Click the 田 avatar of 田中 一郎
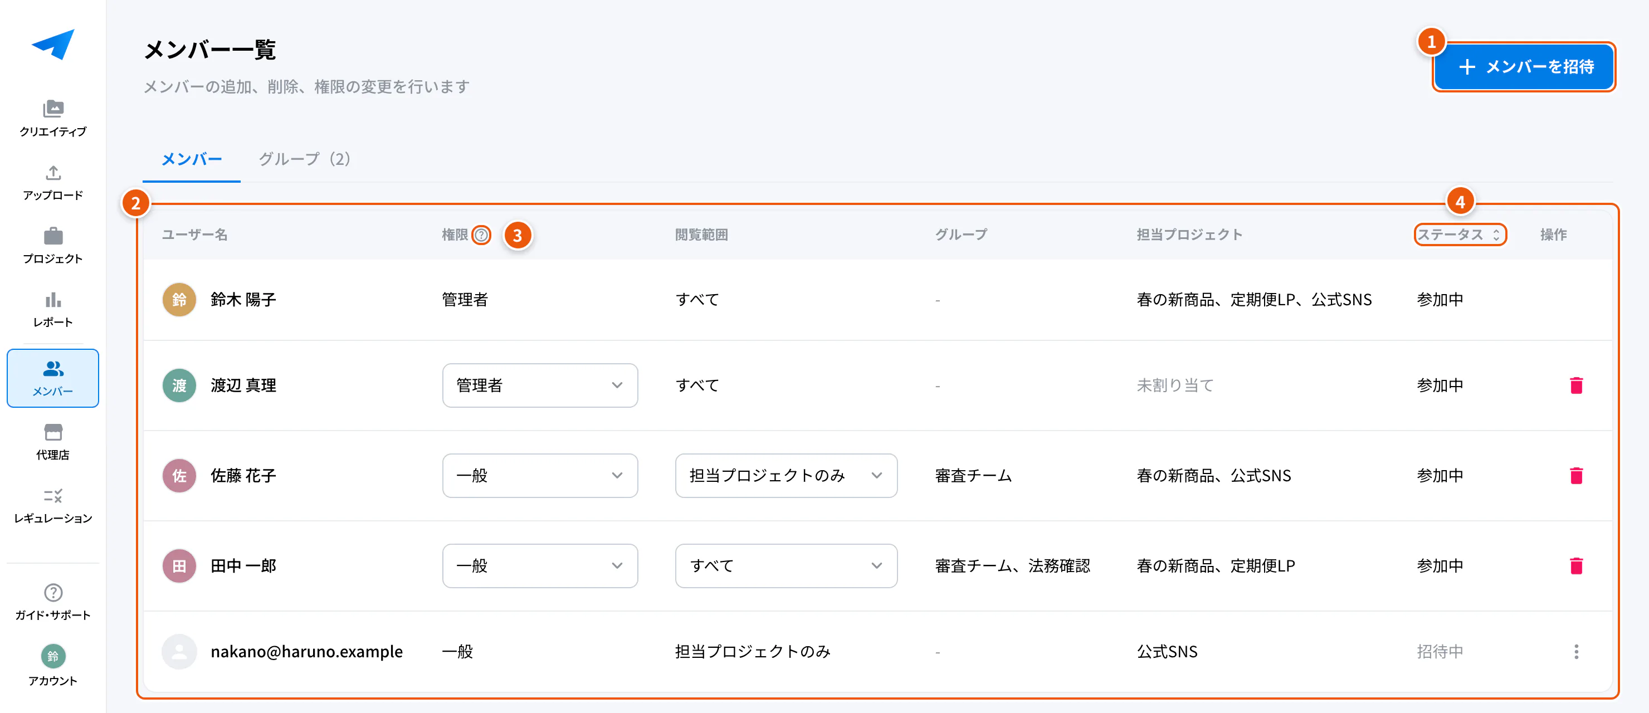The width and height of the screenshot is (1649, 713). [x=179, y=566]
